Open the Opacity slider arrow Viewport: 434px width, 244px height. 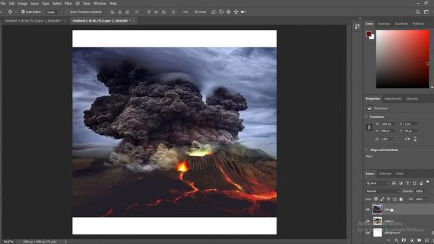coord(427,191)
